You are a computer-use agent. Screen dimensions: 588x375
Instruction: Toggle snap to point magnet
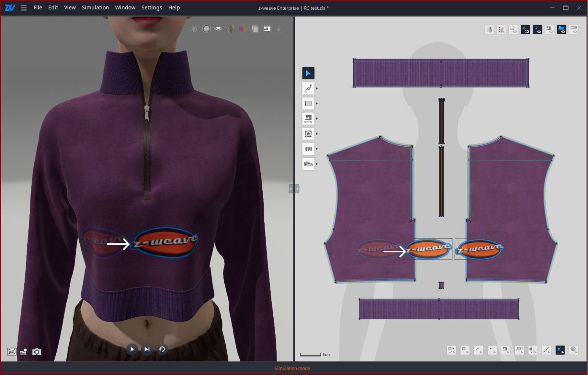coord(526,30)
